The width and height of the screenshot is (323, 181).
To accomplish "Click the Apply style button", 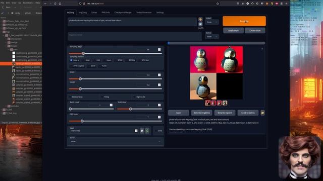I will coord(233,31).
